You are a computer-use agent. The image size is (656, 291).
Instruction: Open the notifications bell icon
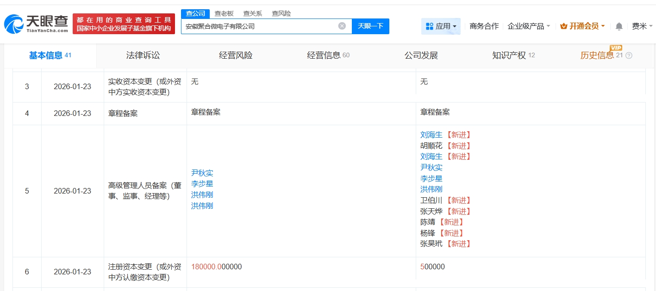pos(619,26)
